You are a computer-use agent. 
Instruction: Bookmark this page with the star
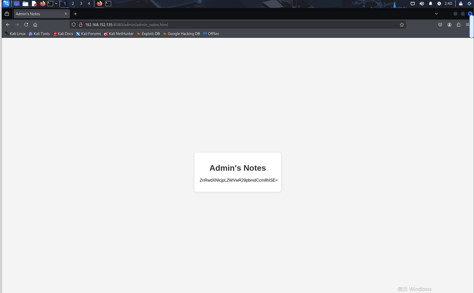[x=402, y=25]
